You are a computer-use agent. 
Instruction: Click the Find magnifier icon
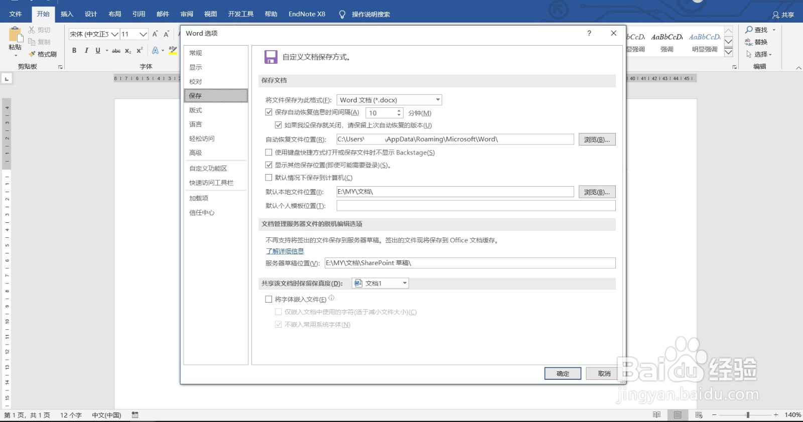[x=749, y=30]
